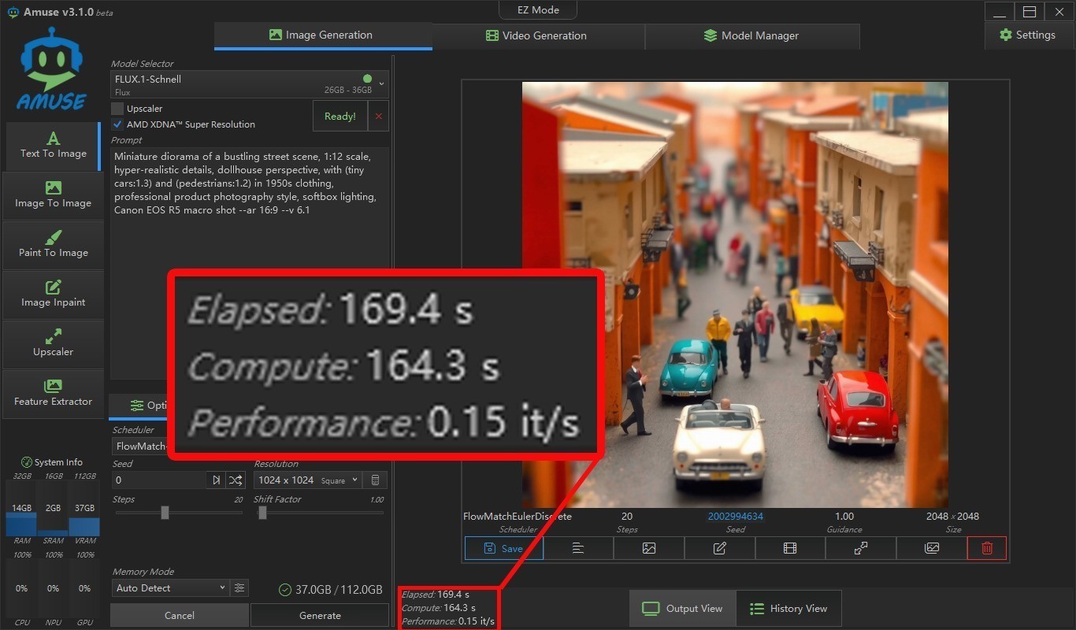
Task: Send result to video via film-strip icon
Action: (x=790, y=548)
